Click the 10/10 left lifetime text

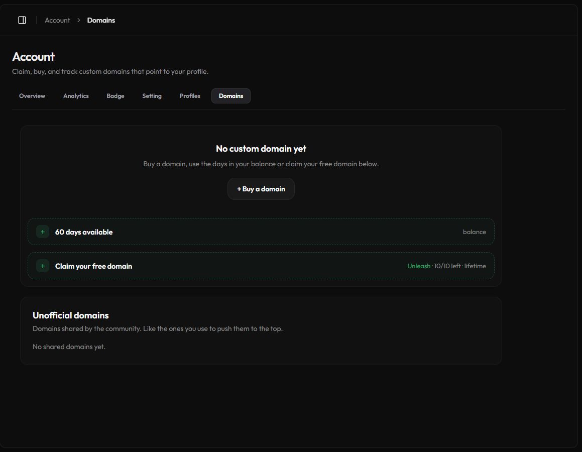460,266
